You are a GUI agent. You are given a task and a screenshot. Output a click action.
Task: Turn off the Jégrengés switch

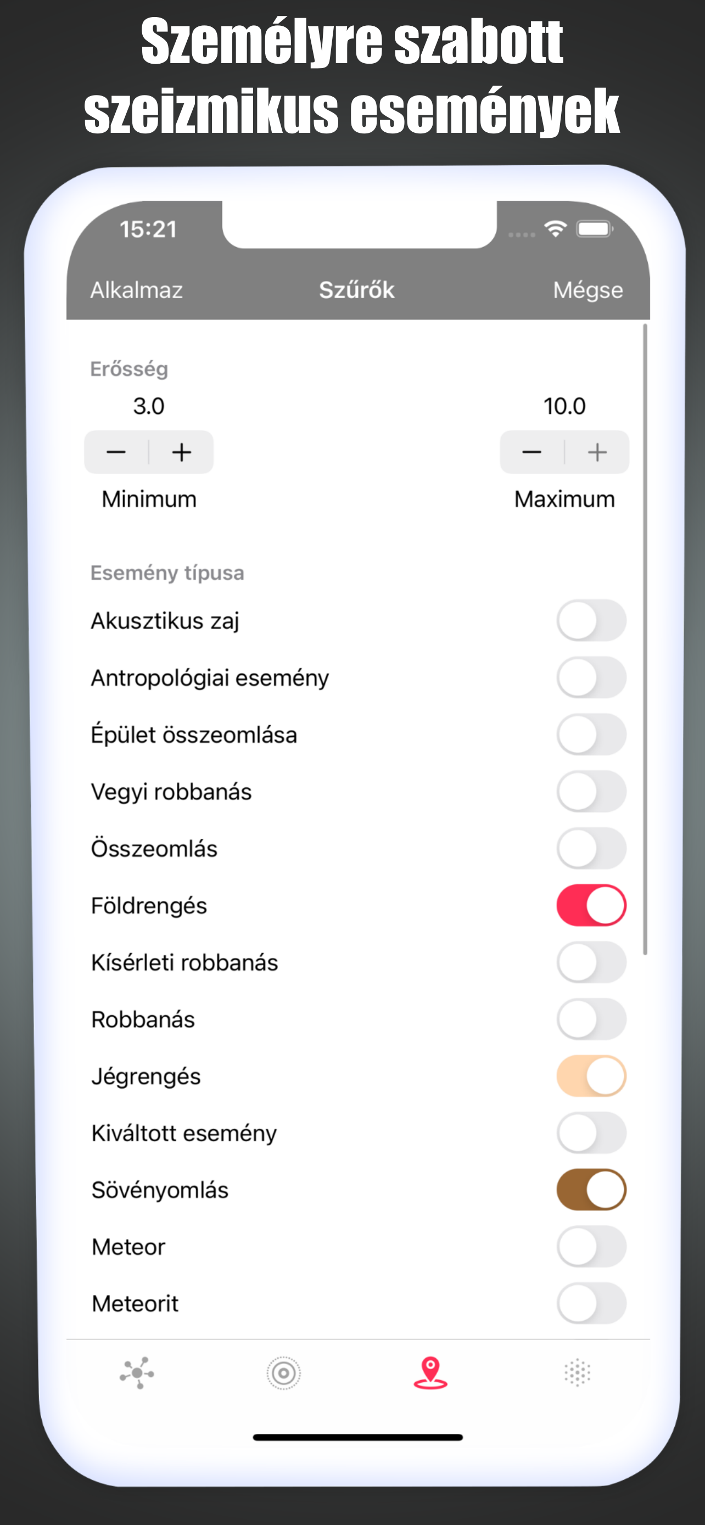591,1075
